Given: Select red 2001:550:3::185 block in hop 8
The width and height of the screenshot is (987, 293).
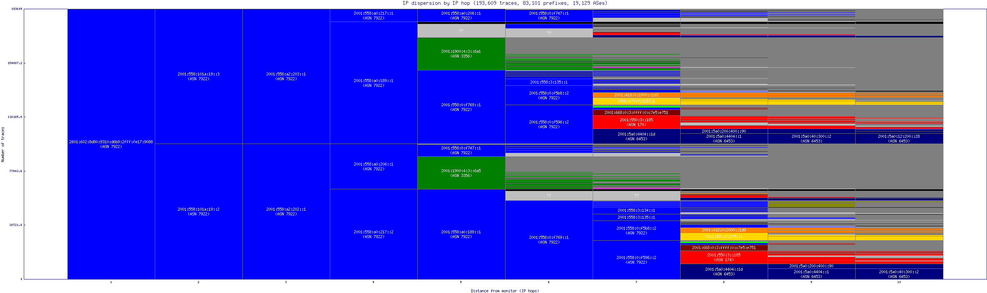Looking at the screenshot, I should [724, 257].
